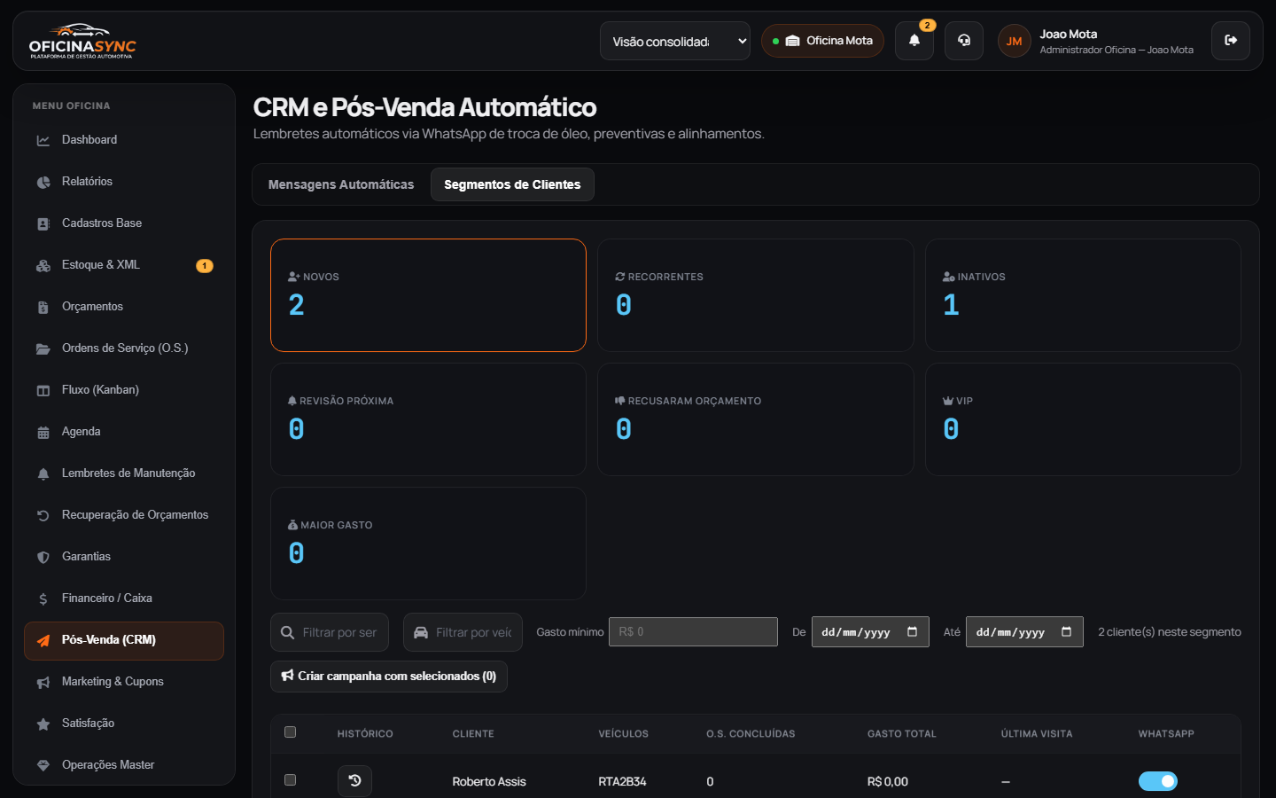Switch to Mensagens Automáticas tab
1276x798 pixels.
pyautogui.click(x=341, y=184)
